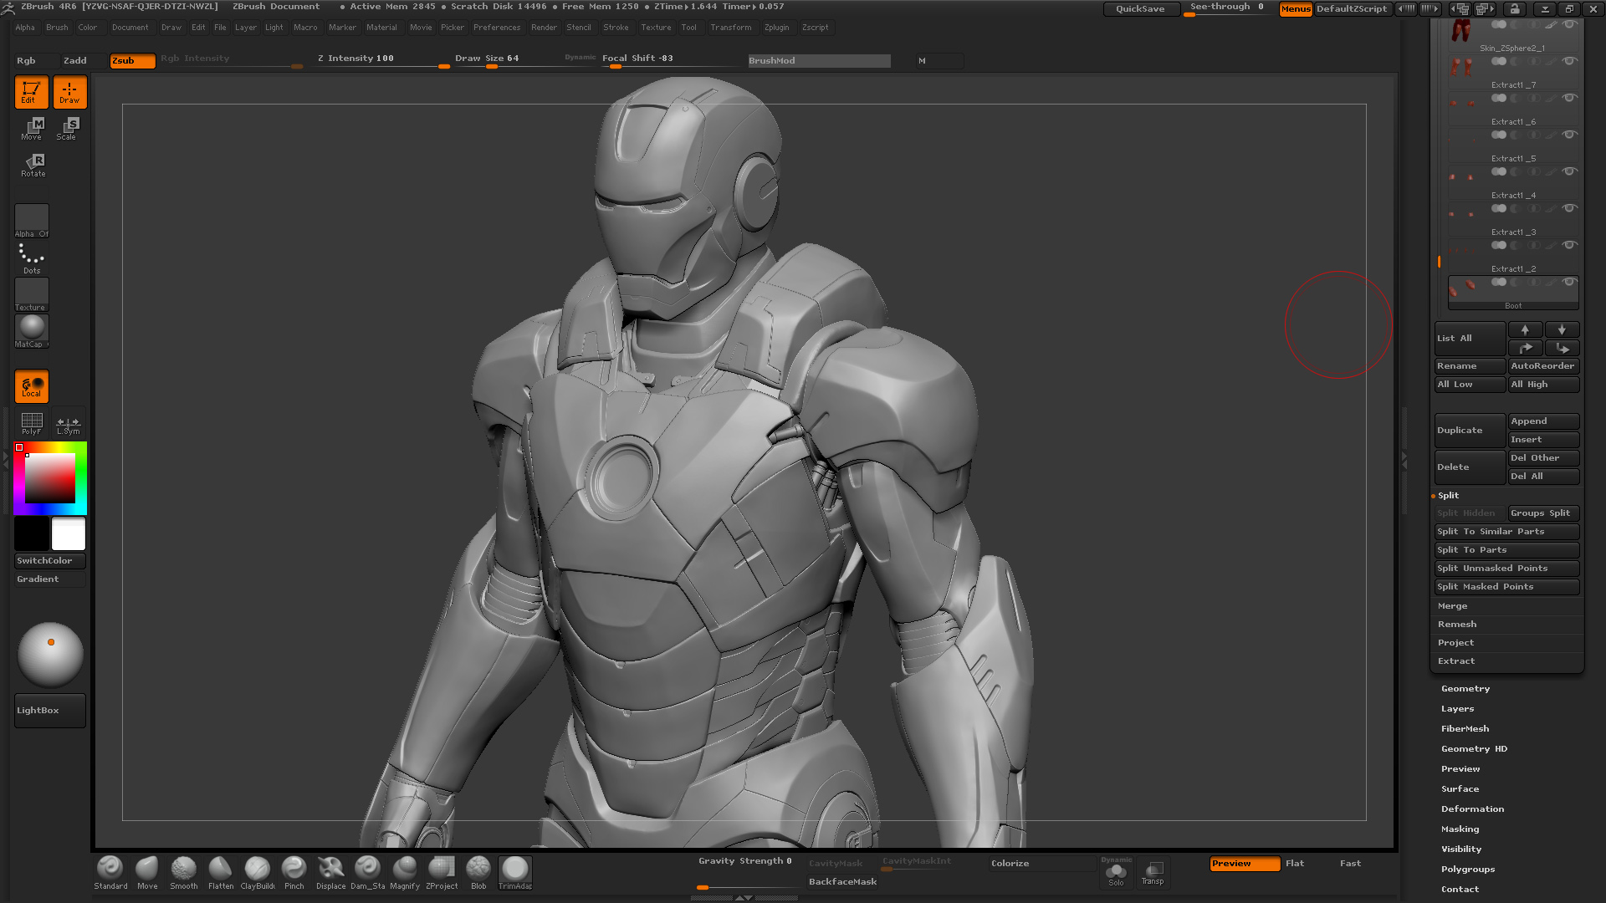Select the Rotate transform tool
This screenshot has width=1606, height=903.
point(33,165)
